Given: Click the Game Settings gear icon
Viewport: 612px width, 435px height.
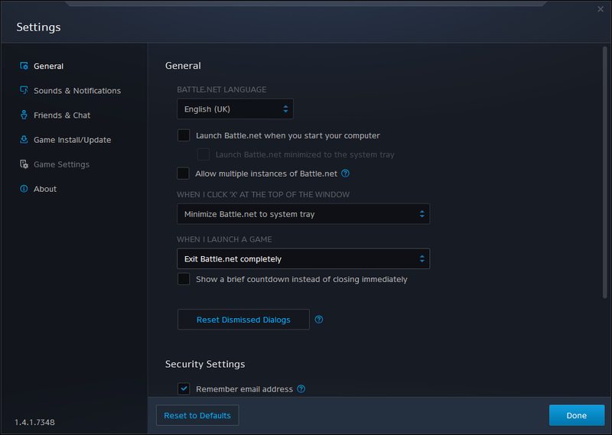Looking at the screenshot, I should [24, 164].
